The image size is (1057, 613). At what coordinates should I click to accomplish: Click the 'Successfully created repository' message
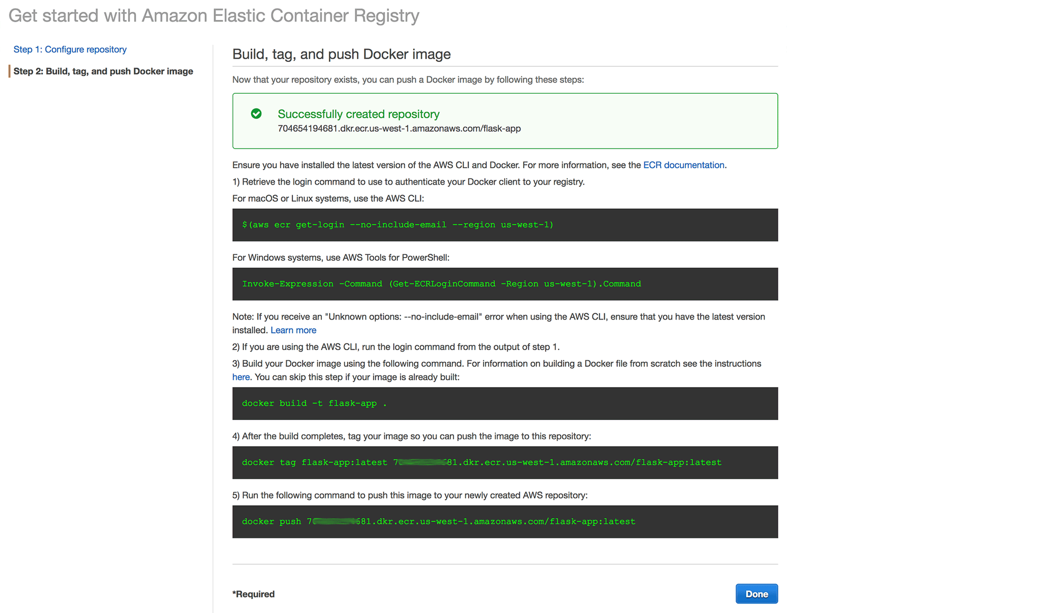point(358,114)
